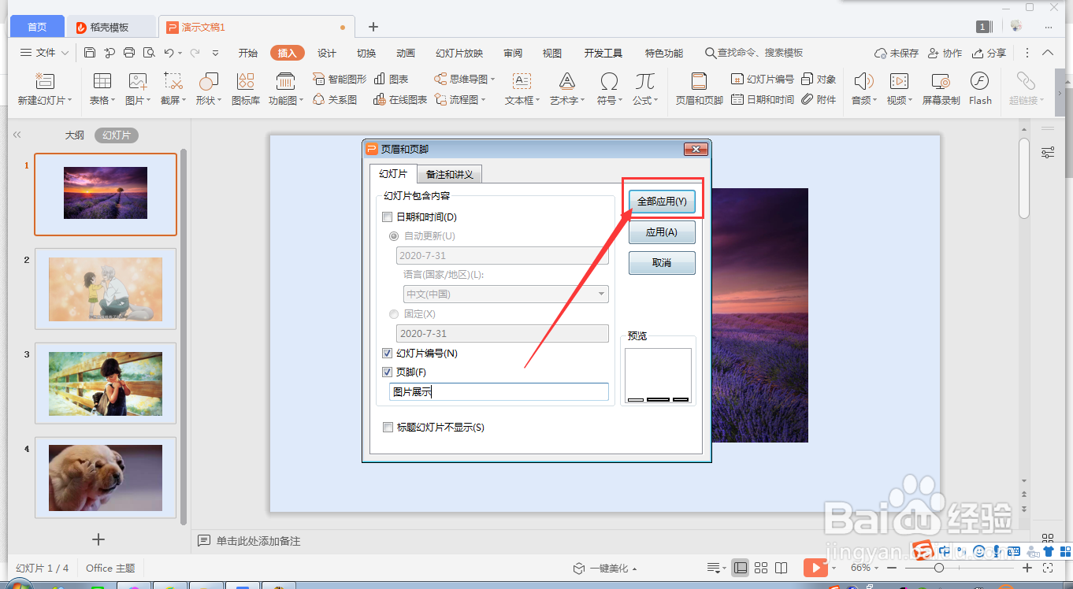Switch to the Outline (大纲) panel tab
The width and height of the screenshot is (1073, 589).
(75, 135)
